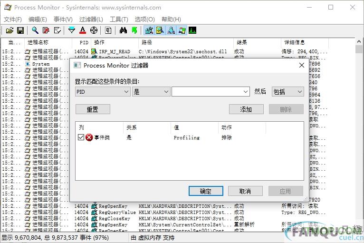The width and height of the screenshot is (364, 243).
Task: Toggle Show Profiling Events graph icon
Action: coord(192,30)
